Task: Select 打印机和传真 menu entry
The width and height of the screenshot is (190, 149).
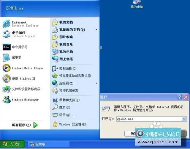Action: (69, 91)
